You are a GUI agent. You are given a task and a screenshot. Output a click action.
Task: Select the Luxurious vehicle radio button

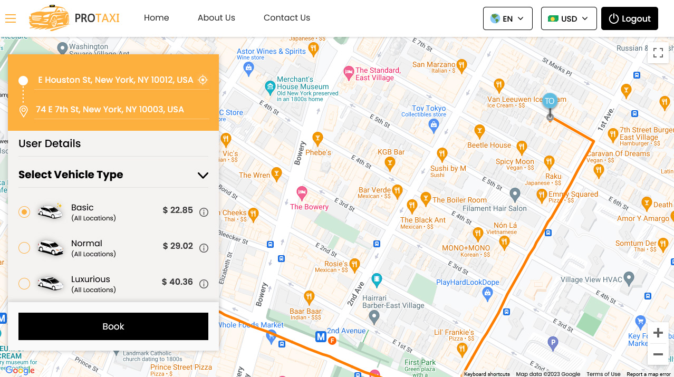click(x=24, y=284)
